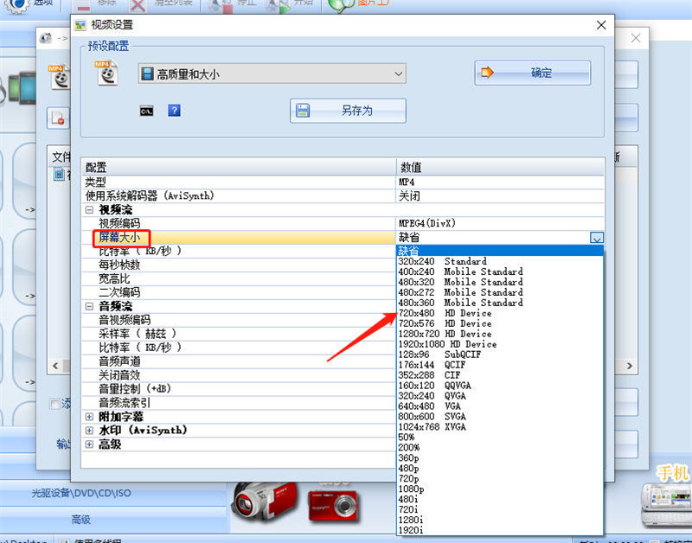Close the 视频设置 dialog window

599,25
